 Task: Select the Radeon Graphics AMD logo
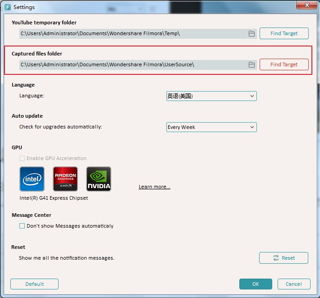[x=65, y=179]
